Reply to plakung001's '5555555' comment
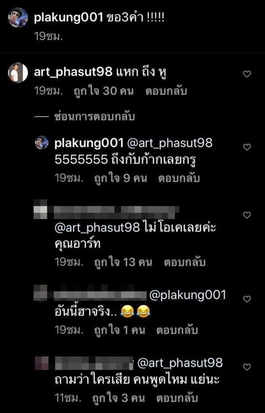 179,178
